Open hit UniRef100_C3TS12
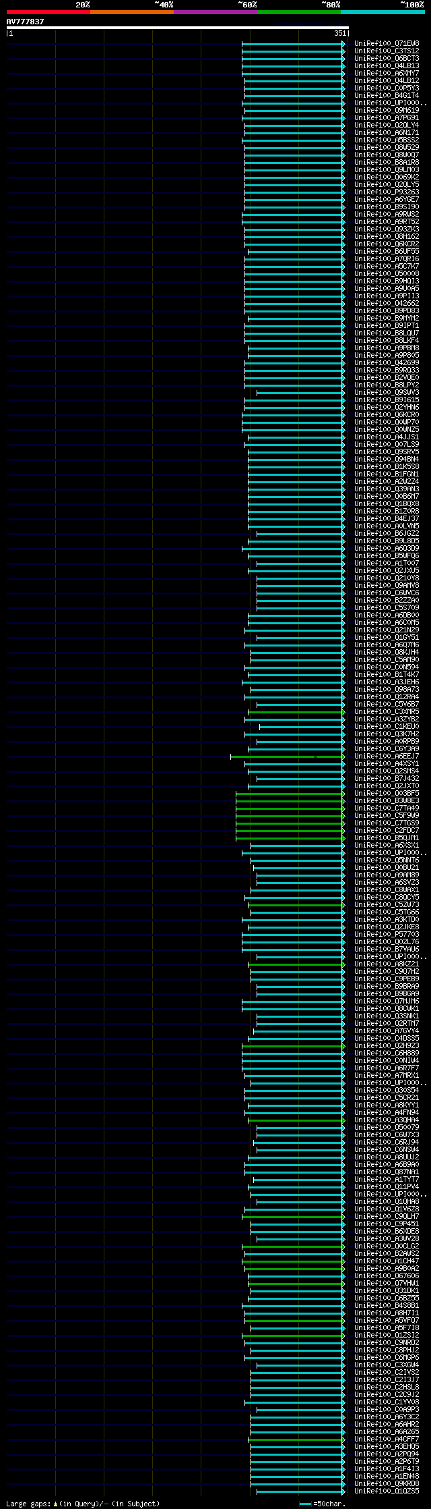The image size is (431, 1509). (x=387, y=51)
